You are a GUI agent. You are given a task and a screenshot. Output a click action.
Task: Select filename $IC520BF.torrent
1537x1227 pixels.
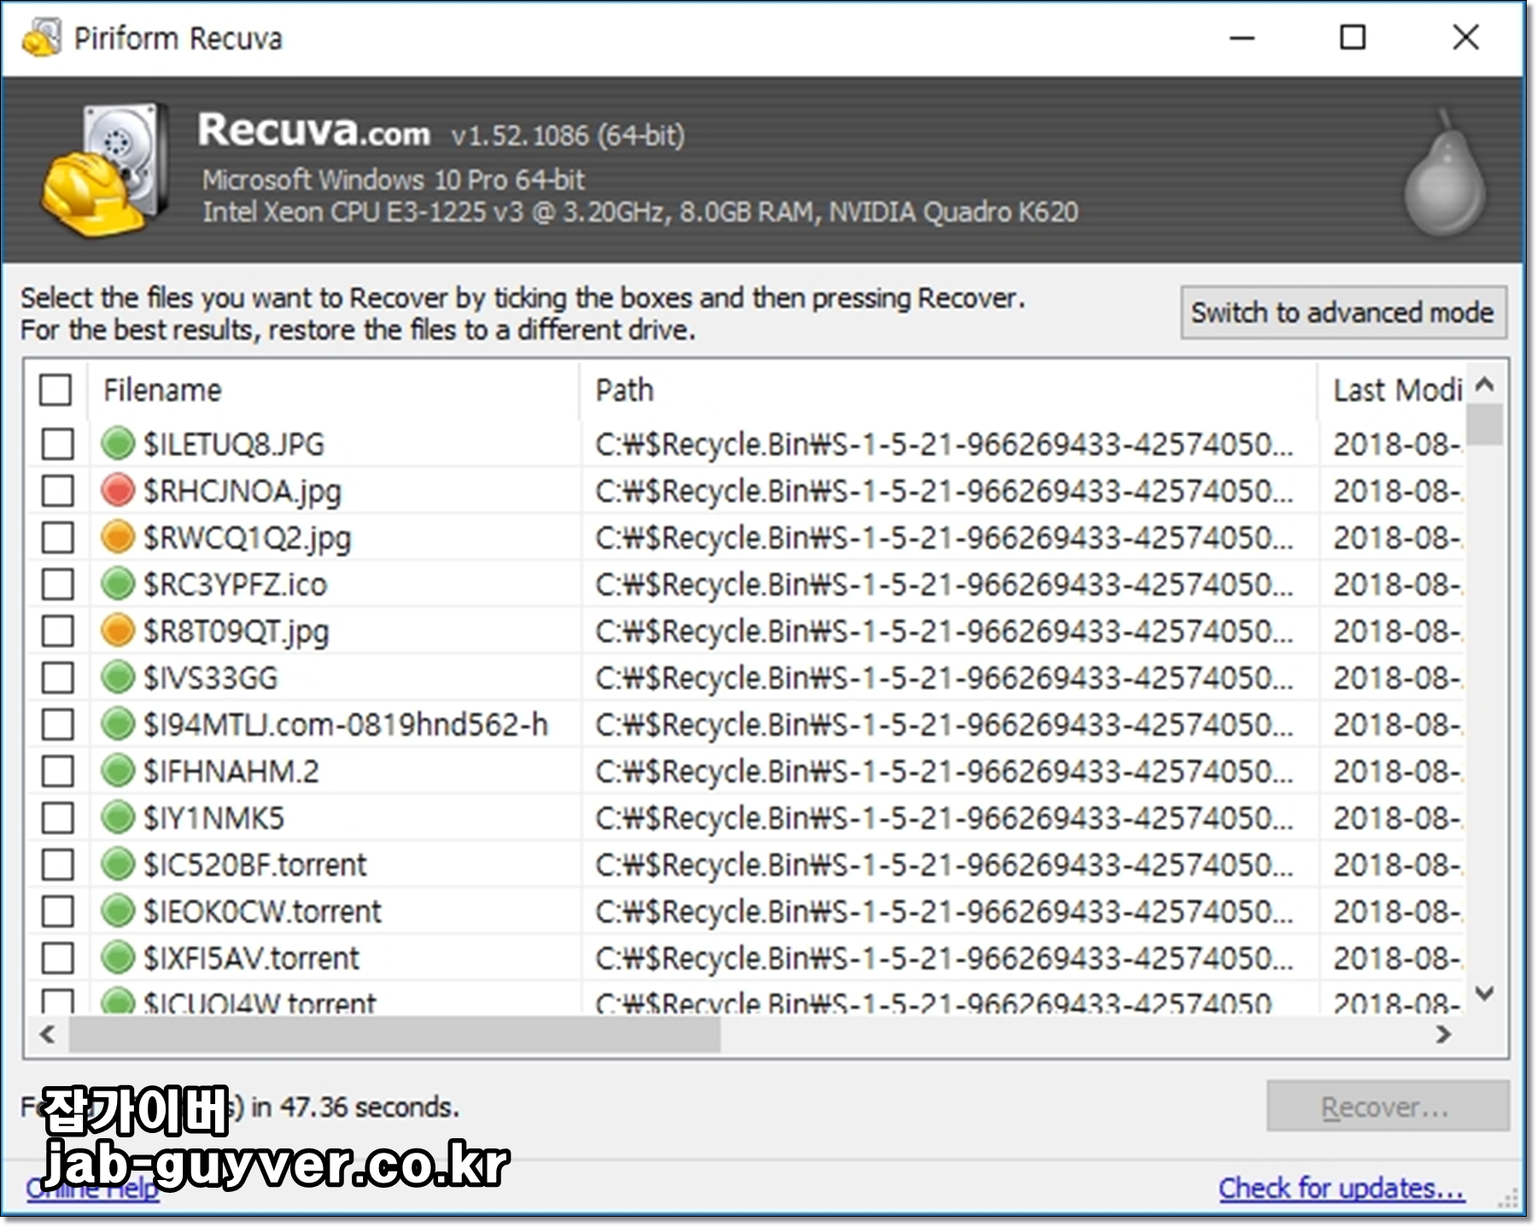(254, 865)
